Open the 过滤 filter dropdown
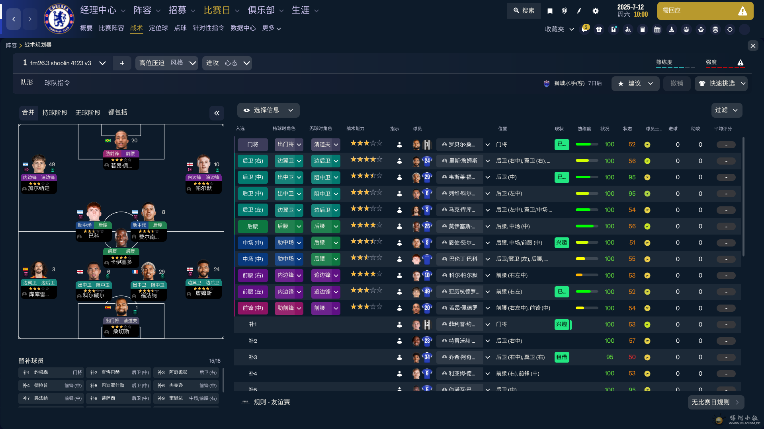 (x=727, y=110)
